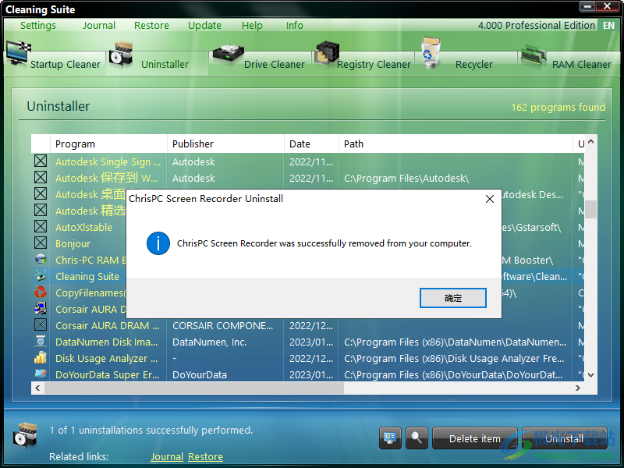
Task: Close the ChrisPC Screen Recorder Uninstall dialog
Action: click(490, 199)
